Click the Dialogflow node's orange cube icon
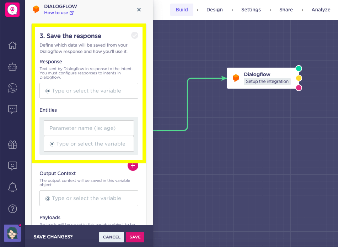The width and height of the screenshot is (338, 247). tap(236, 78)
